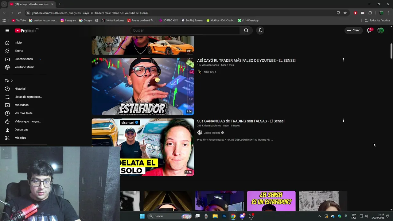The width and height of the screenshot is (393, 221).
Task: Open the Windows Start menu
Action: pyautogui.click(x=142, y=216)
